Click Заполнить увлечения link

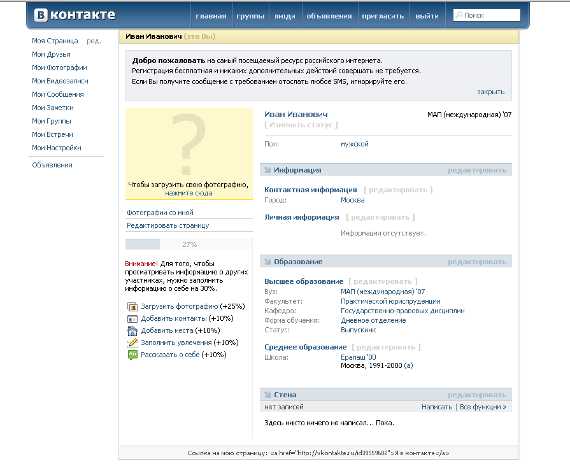[176, 342]
